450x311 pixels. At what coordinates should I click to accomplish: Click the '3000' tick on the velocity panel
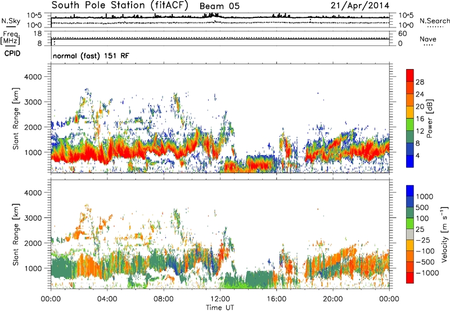pos(33,218)
